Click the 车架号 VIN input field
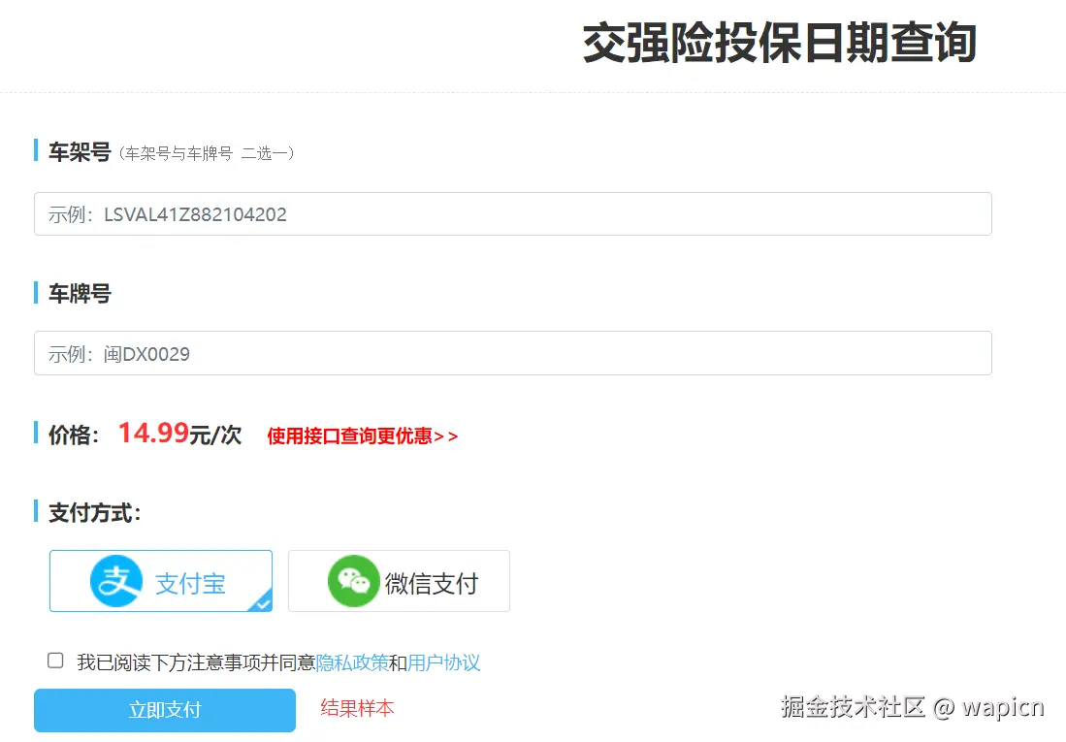This screenshot has height=742, width=1066. (512, 213)
